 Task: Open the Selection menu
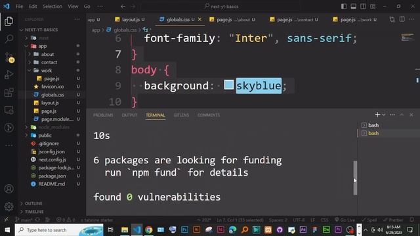tap(52, 7)
